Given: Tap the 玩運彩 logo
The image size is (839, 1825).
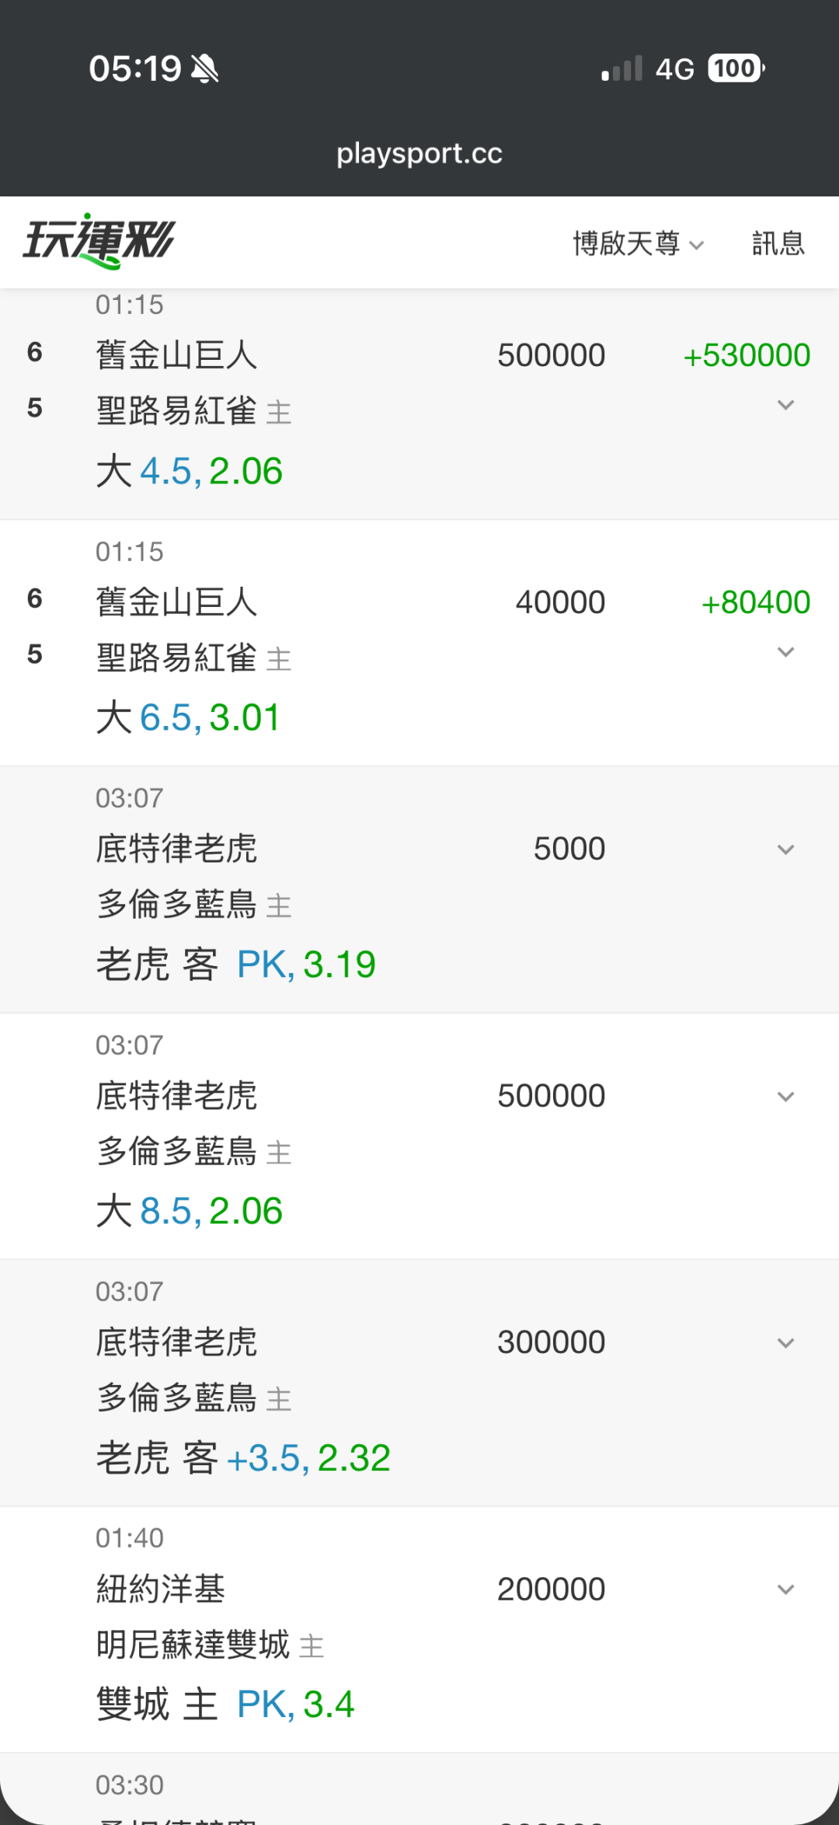Looking at the screenshot, I should pos(99,242).
